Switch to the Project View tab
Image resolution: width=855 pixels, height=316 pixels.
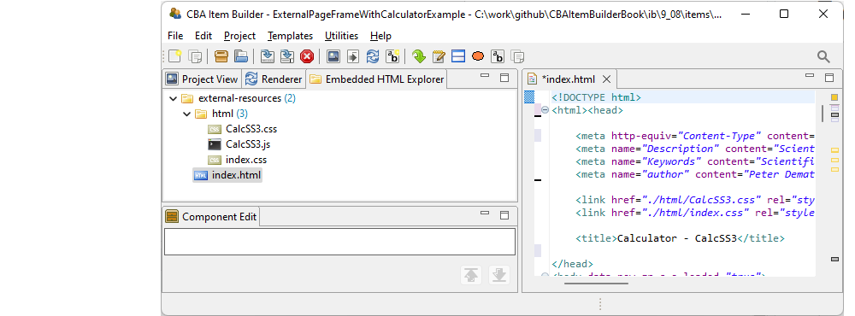pyautogui.click(x=203, y=79)
